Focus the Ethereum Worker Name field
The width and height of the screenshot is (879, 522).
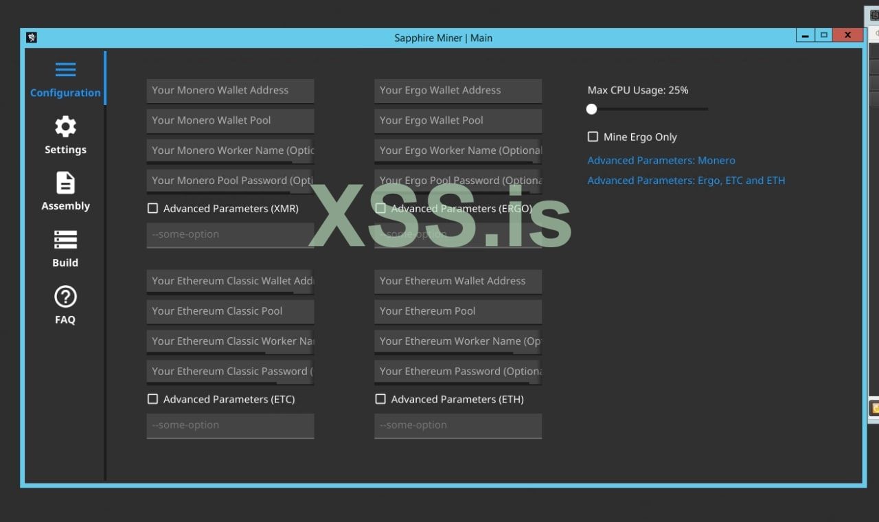458,342
